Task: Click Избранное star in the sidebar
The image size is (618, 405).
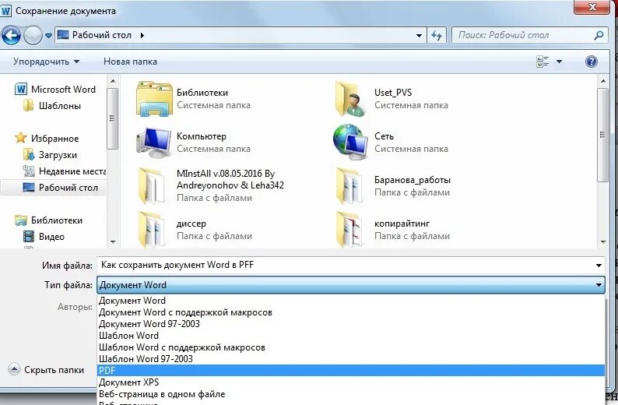Action: 20,138
